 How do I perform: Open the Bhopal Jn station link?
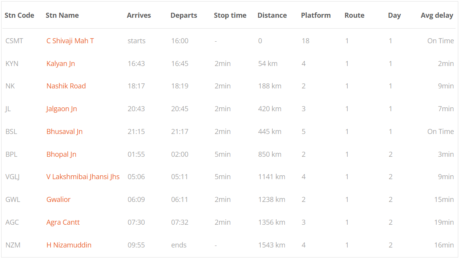(x=61, y=154)
